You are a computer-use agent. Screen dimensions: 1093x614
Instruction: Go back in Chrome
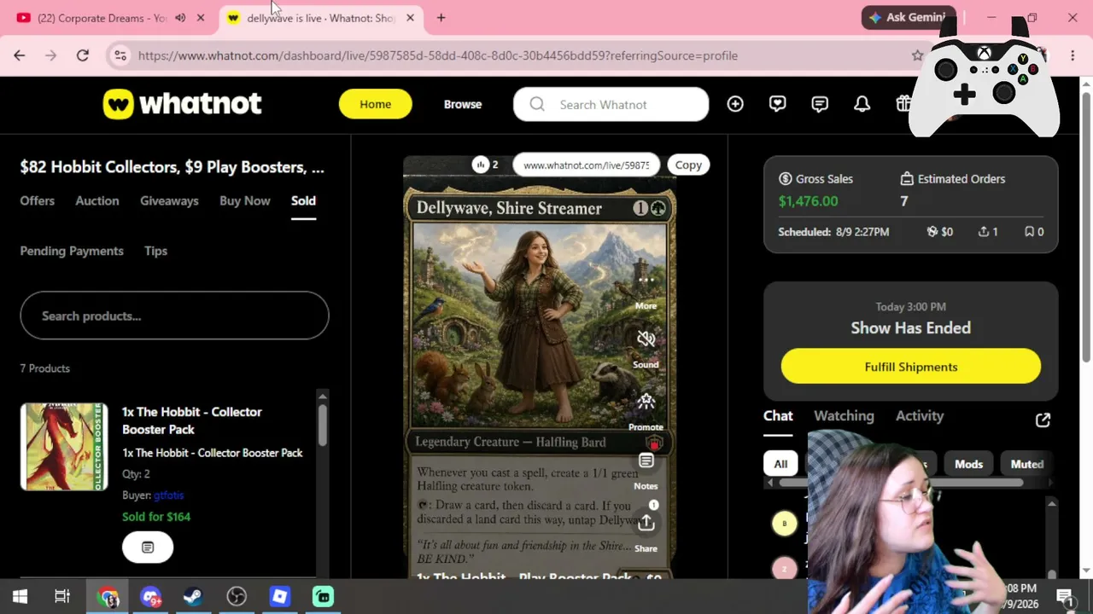(20, 55)
